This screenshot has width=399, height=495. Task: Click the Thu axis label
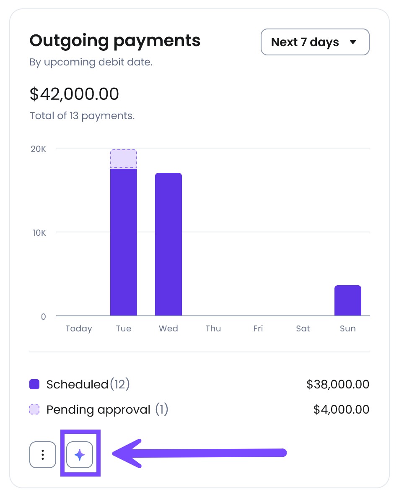[x=213, y=328]
